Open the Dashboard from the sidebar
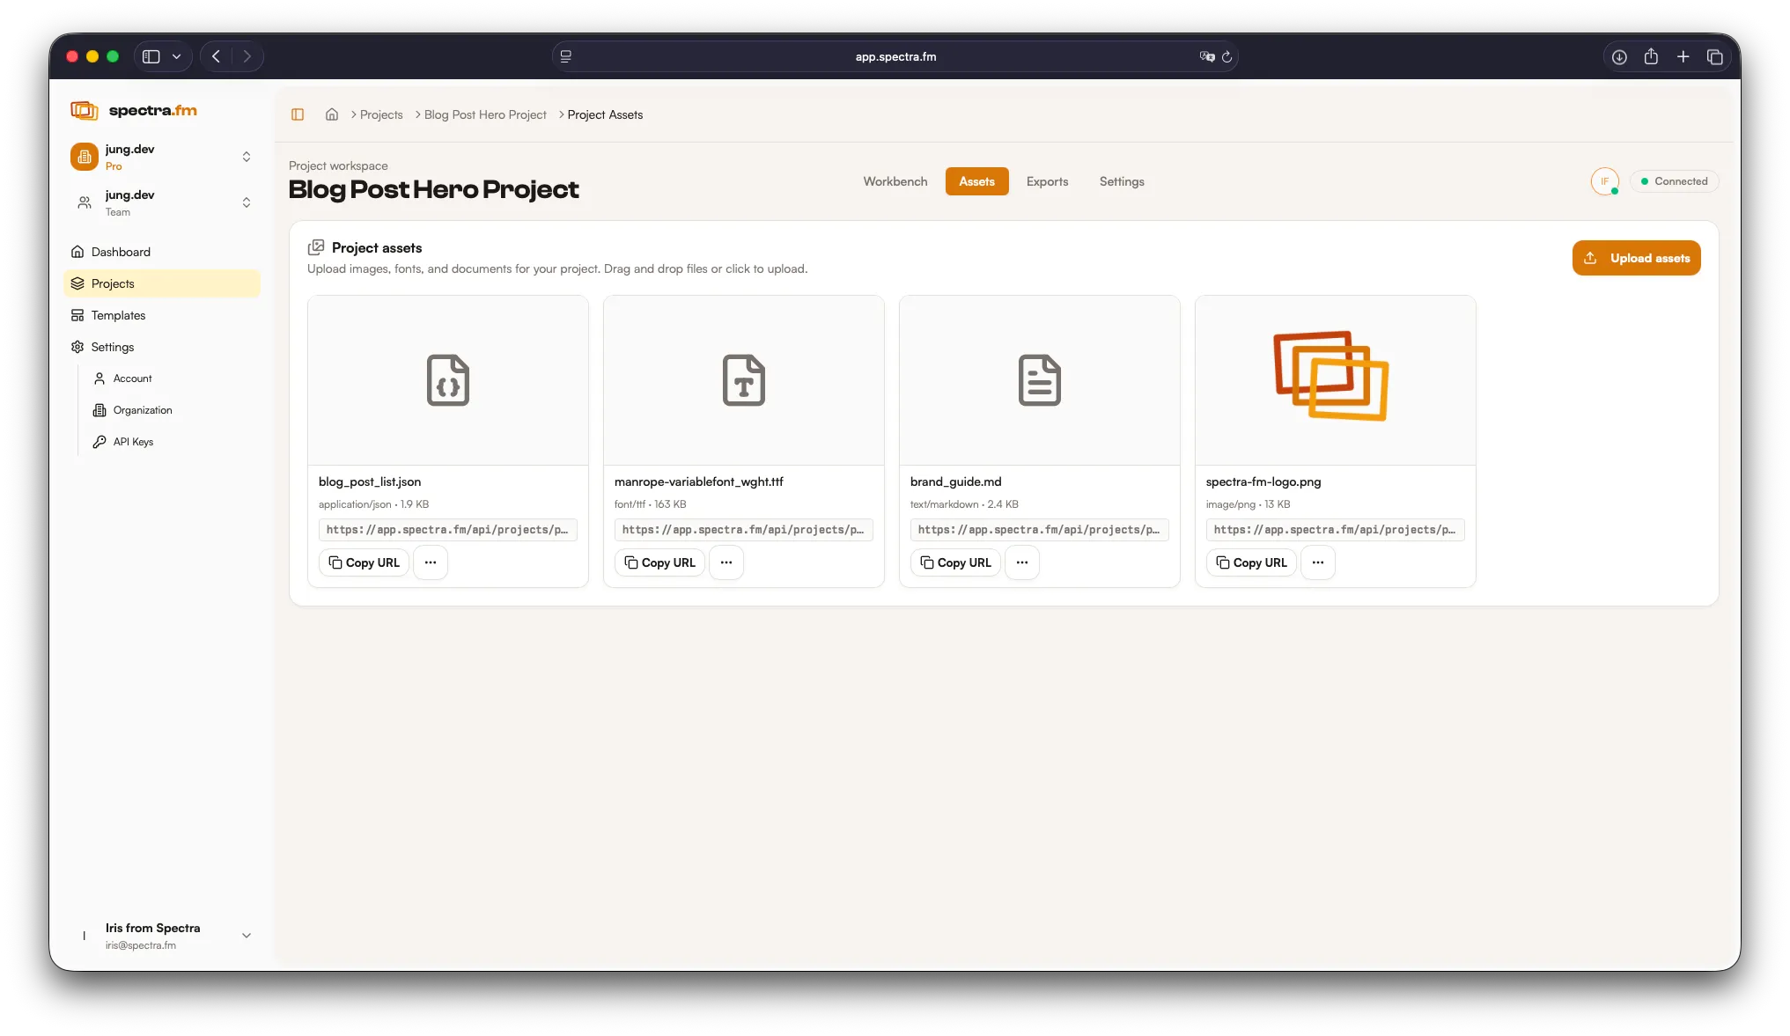This screenshot has height=1036, width=1790. [120, 252]
